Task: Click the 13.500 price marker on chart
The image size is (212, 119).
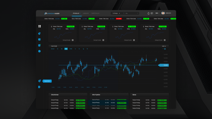Action: tap(164, 65)
